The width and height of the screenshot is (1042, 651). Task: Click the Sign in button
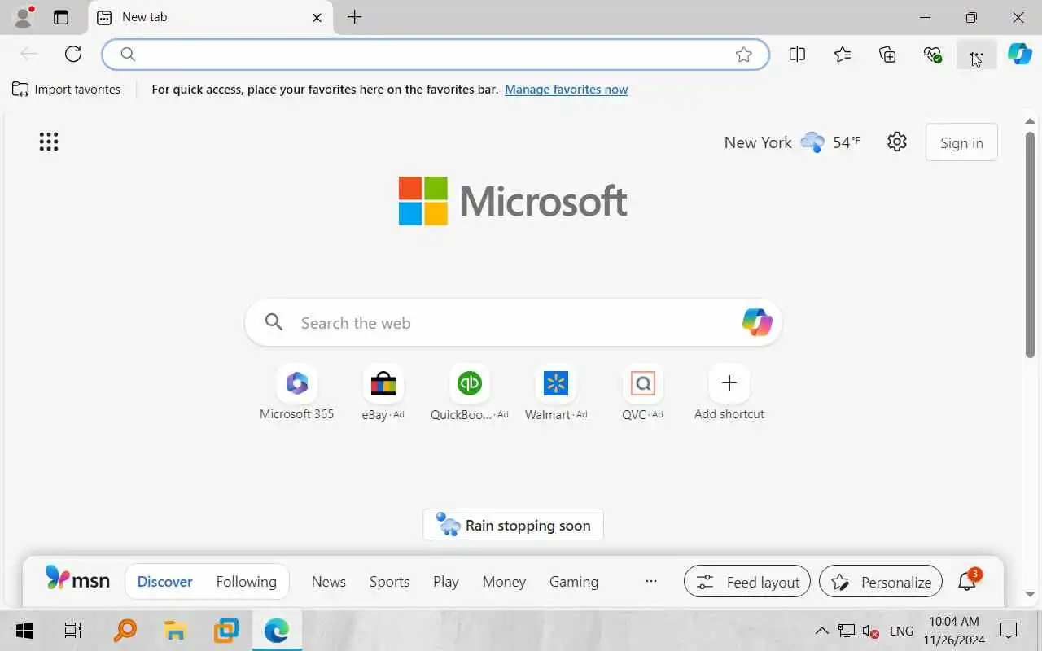click(961, 142)
